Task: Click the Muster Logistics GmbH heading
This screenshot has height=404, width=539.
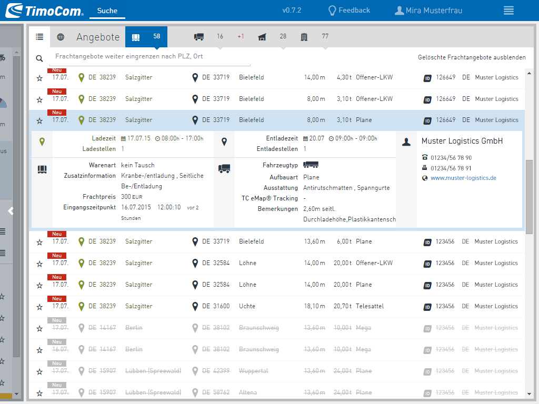Action: coord(462,141)
